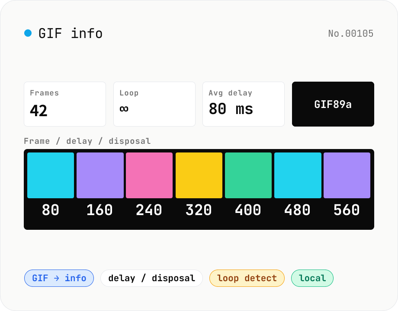398x311 pixels.
Task: Choose the purple frame above 560
Action: (x=347, y=175)
